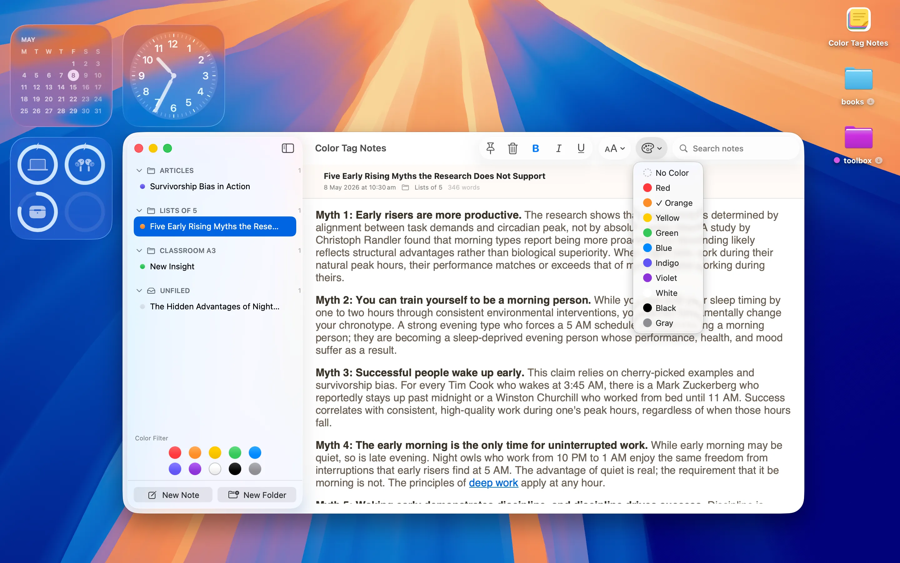Screen dimensions: 900x563
Task: Click the 346 words count
Action: (464, 187)
